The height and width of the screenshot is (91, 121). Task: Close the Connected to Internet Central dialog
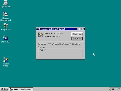pos(83,29)
